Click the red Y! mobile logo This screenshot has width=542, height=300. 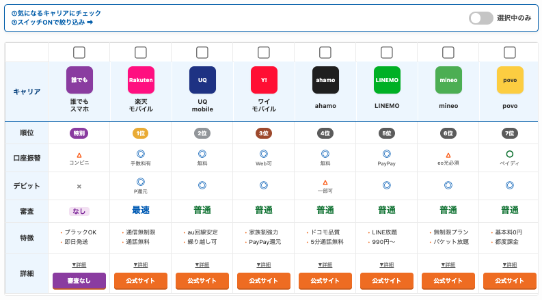click(264, 80)
